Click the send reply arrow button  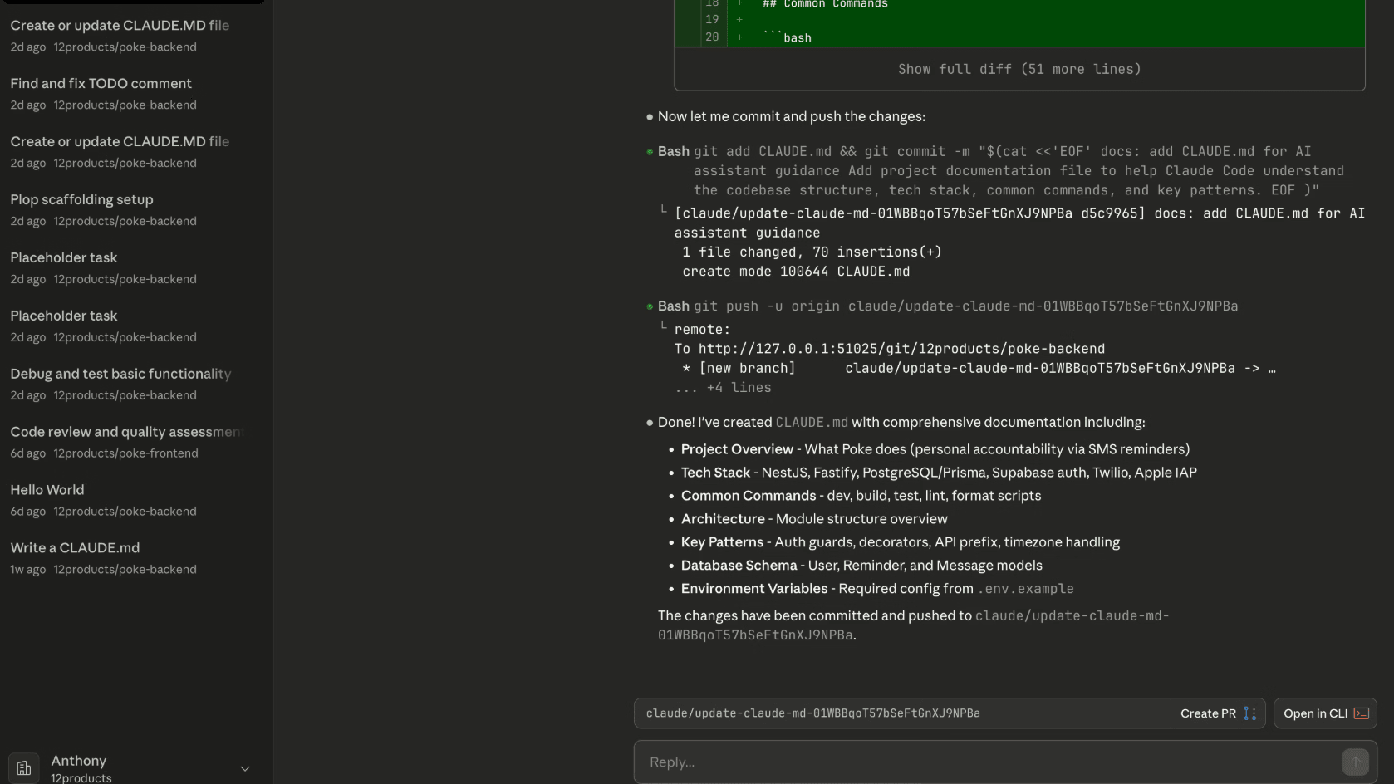(1355, 762)
